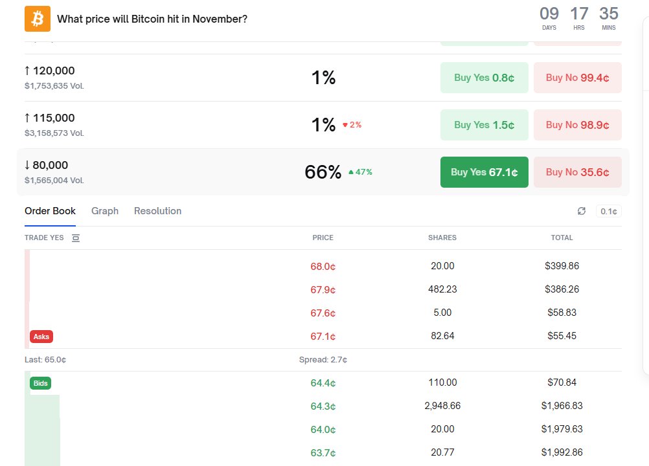Click the 20.77 shares value
This screenshot has height=466, width=649.
tap(442, 452)
